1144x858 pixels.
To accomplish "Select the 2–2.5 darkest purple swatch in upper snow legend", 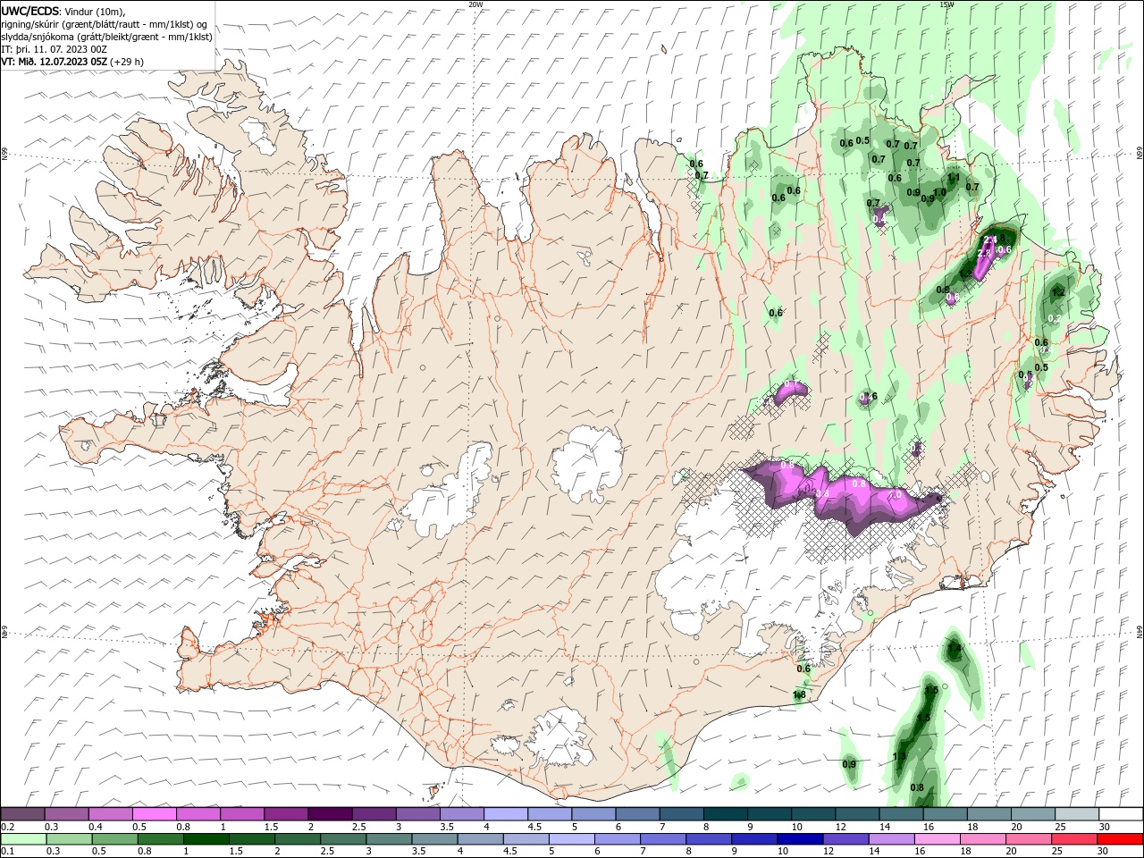I will click(330, 814).
